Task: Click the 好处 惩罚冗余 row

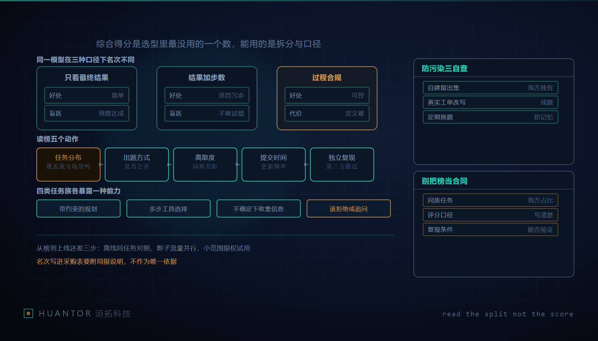Action: (x=207, y=95)
